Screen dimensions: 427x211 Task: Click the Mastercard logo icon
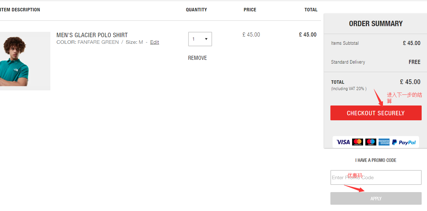point(357,142)
